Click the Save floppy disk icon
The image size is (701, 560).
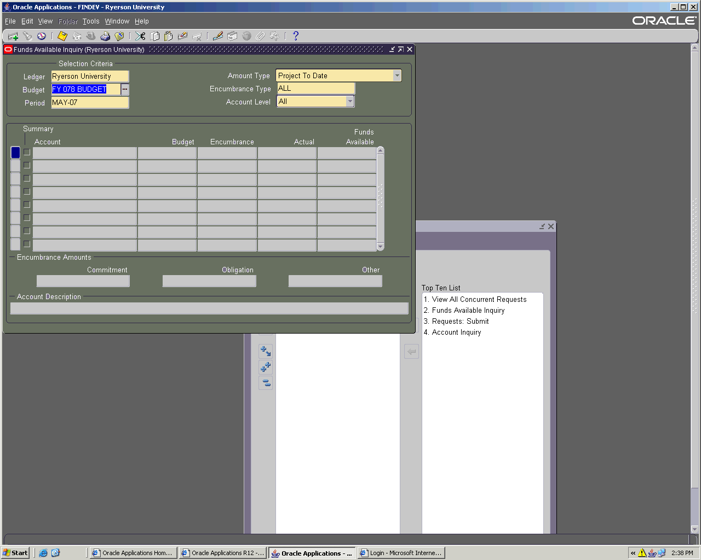tap(62, 36)
